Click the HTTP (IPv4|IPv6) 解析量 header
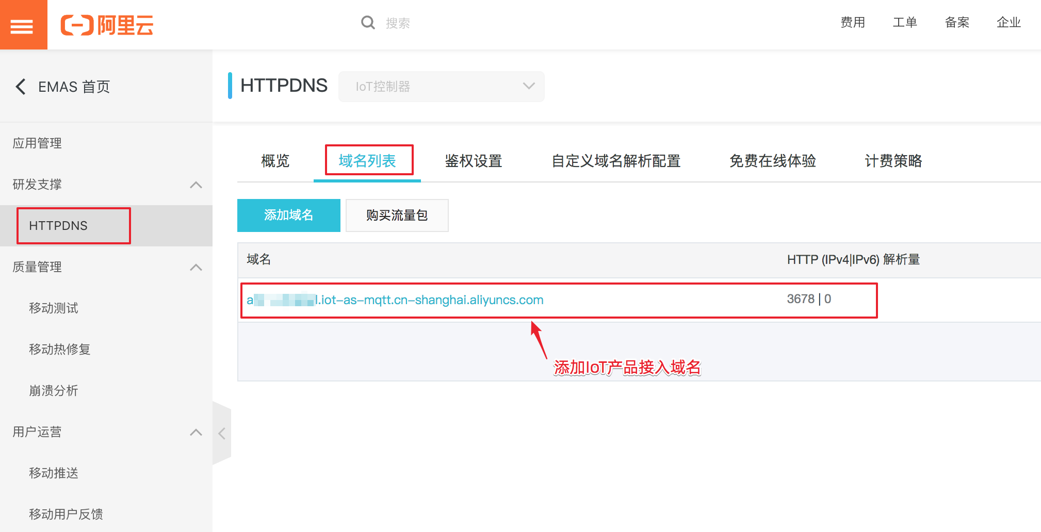Screen dimensions: 1041x532 point(854,259)
